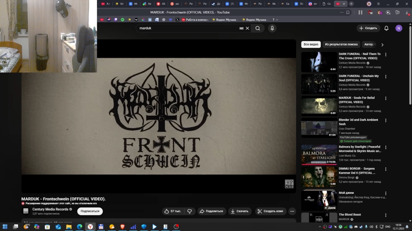Open Balmora by Starlight thumbnail
412x231 pixels.
pos(319,155)
